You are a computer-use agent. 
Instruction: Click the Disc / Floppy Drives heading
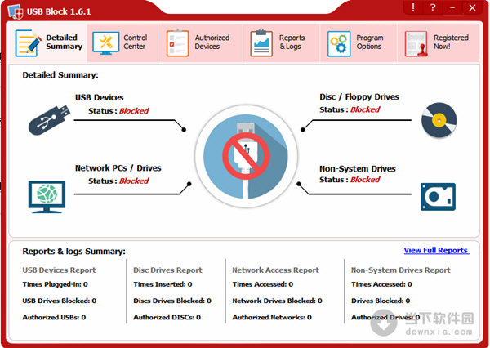click(x=359, y=97)
